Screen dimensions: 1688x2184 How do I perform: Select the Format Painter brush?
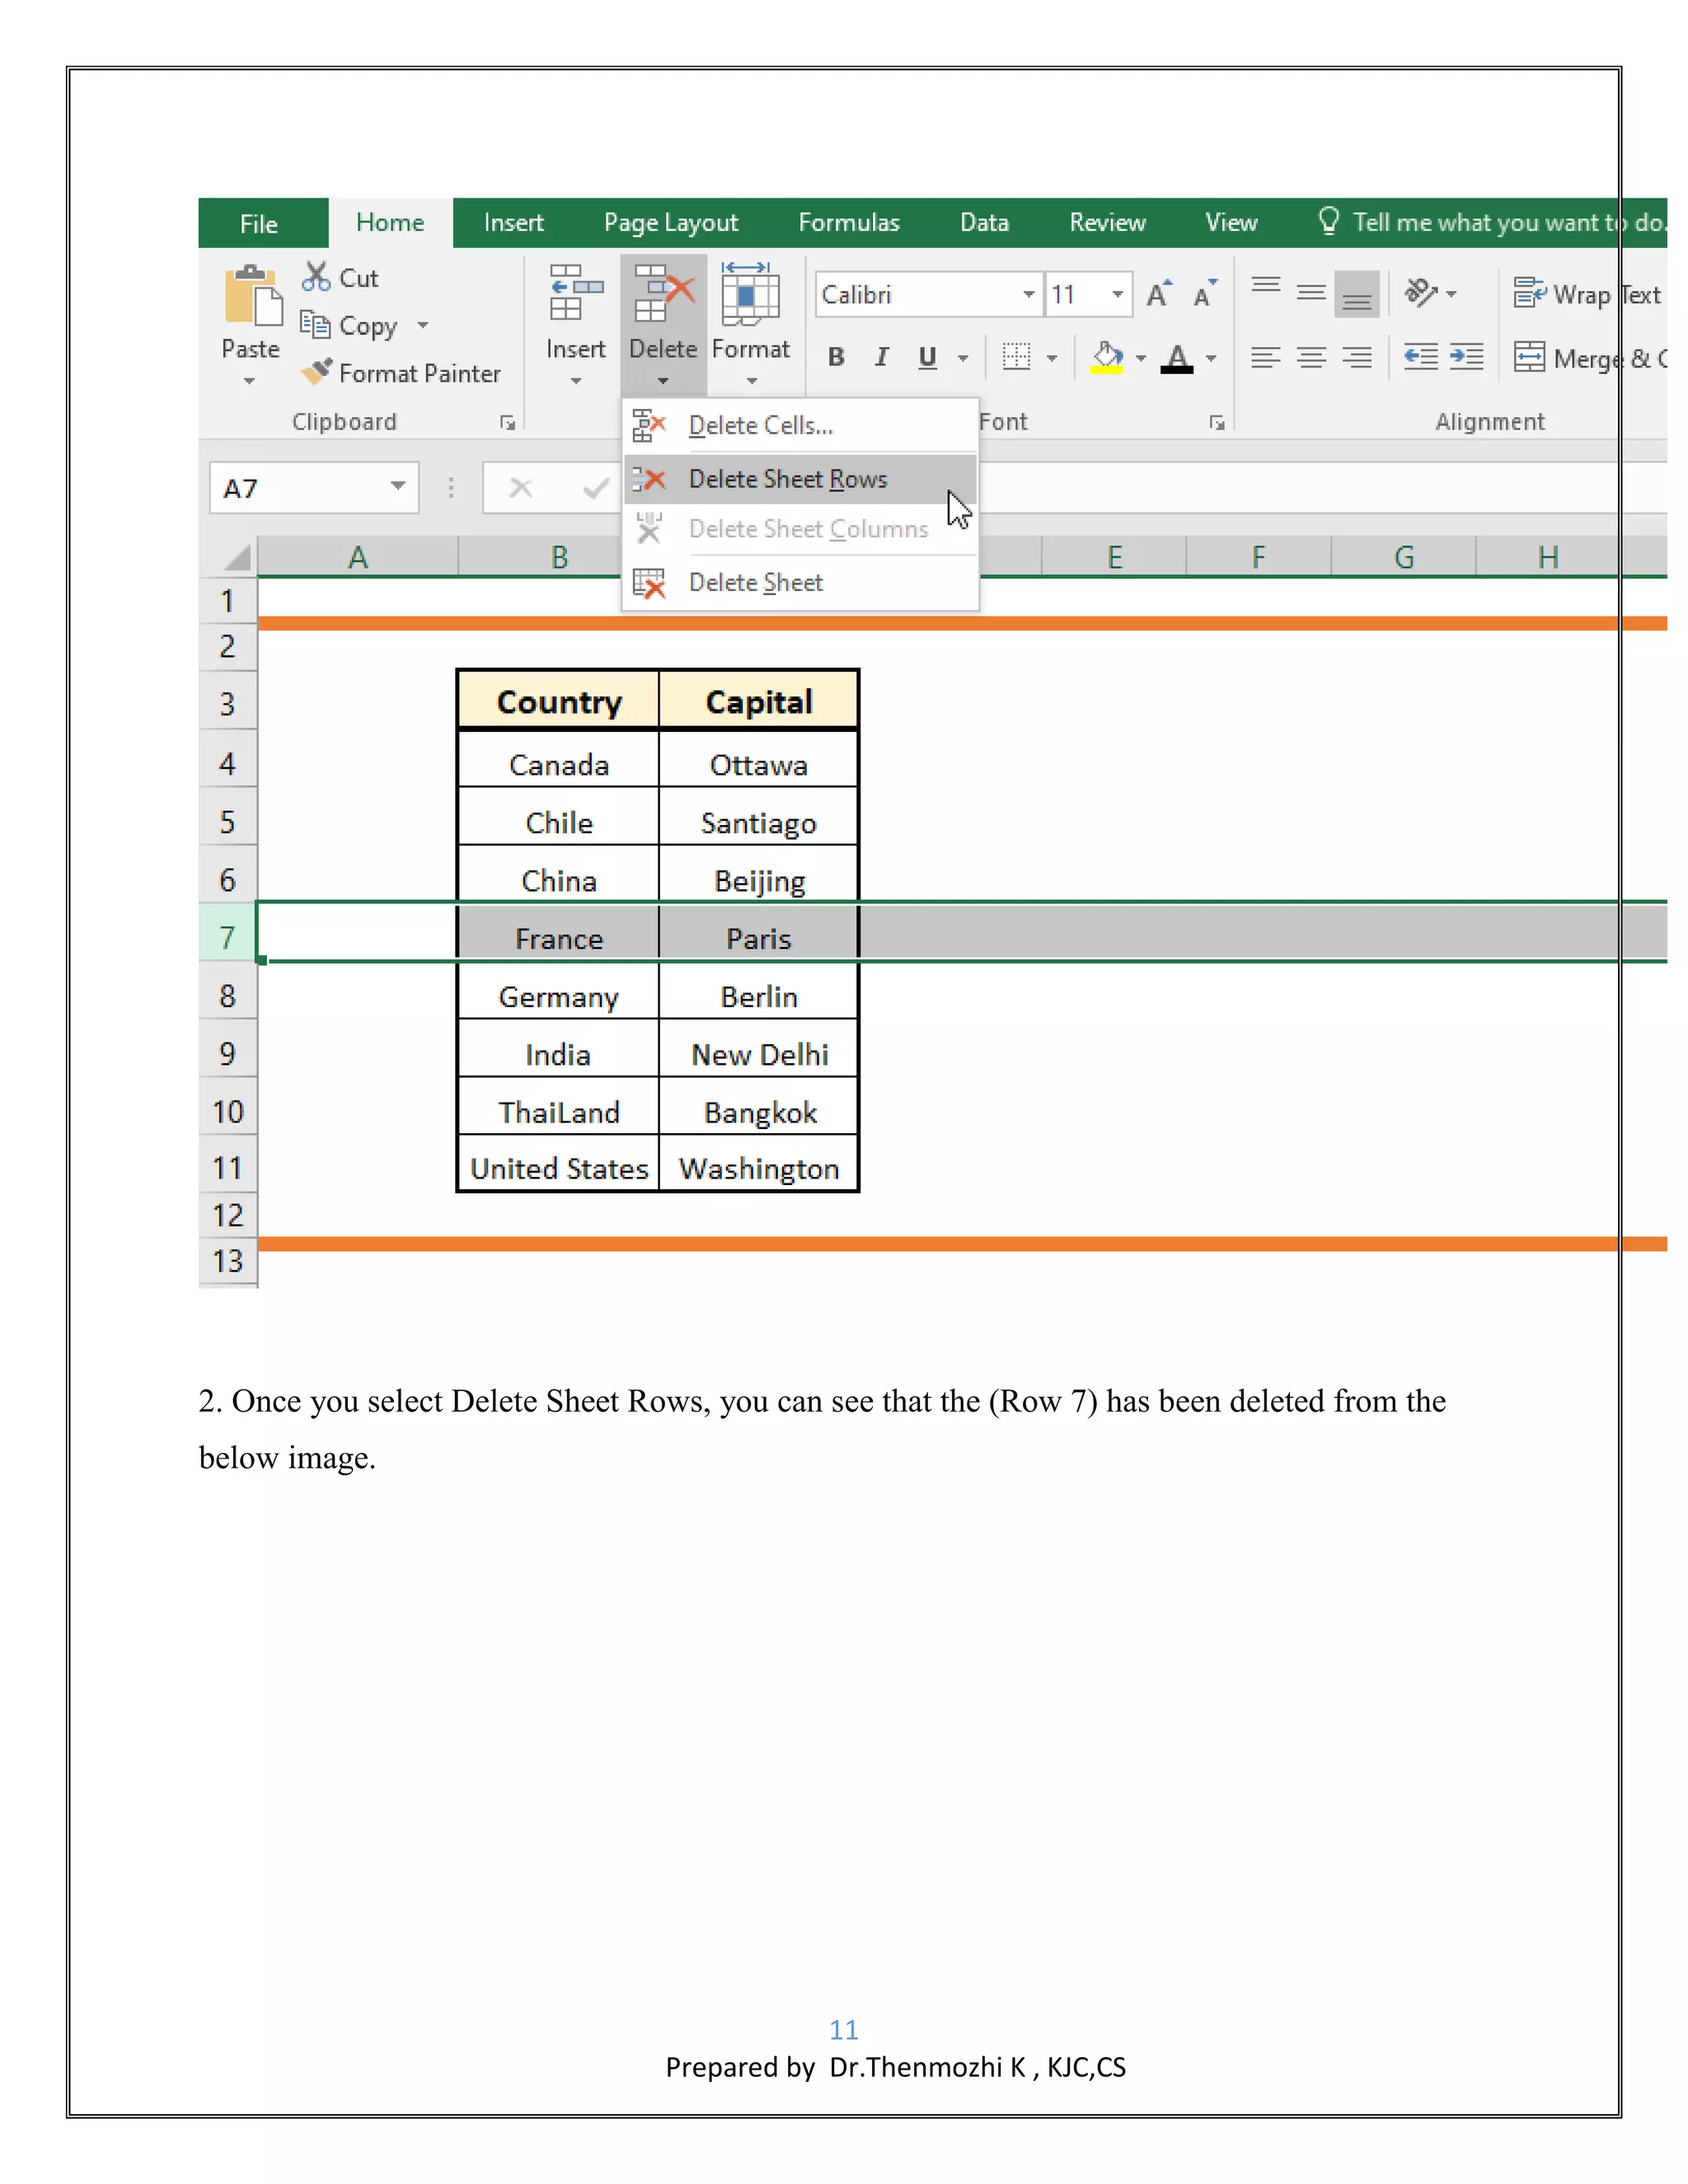pyautogui.click(x=316, y=372)
